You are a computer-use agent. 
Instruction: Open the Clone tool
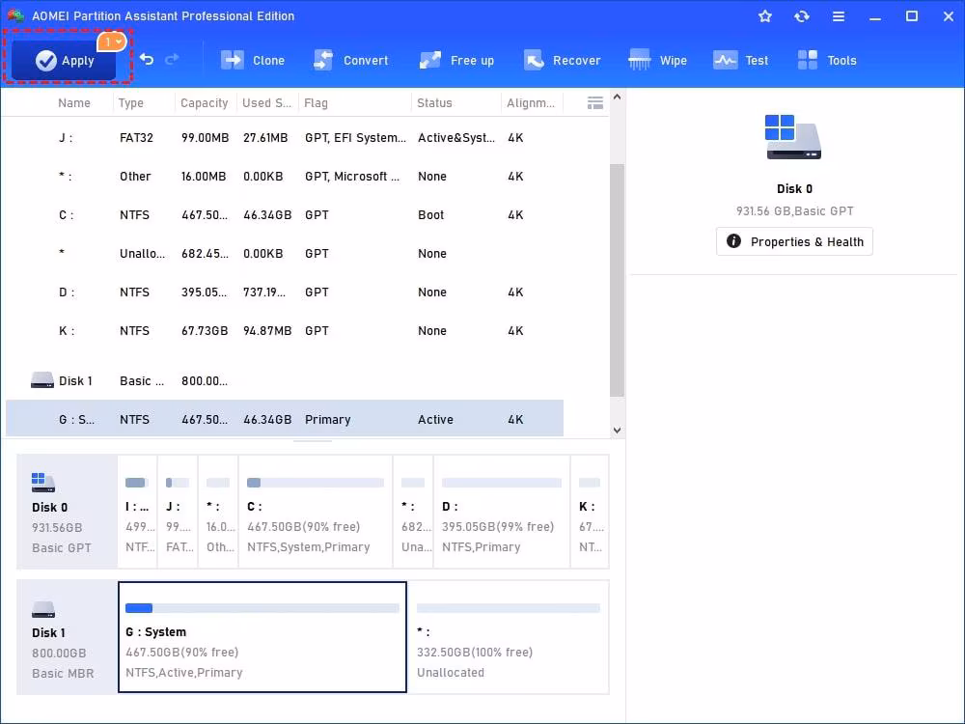point(253,60)
